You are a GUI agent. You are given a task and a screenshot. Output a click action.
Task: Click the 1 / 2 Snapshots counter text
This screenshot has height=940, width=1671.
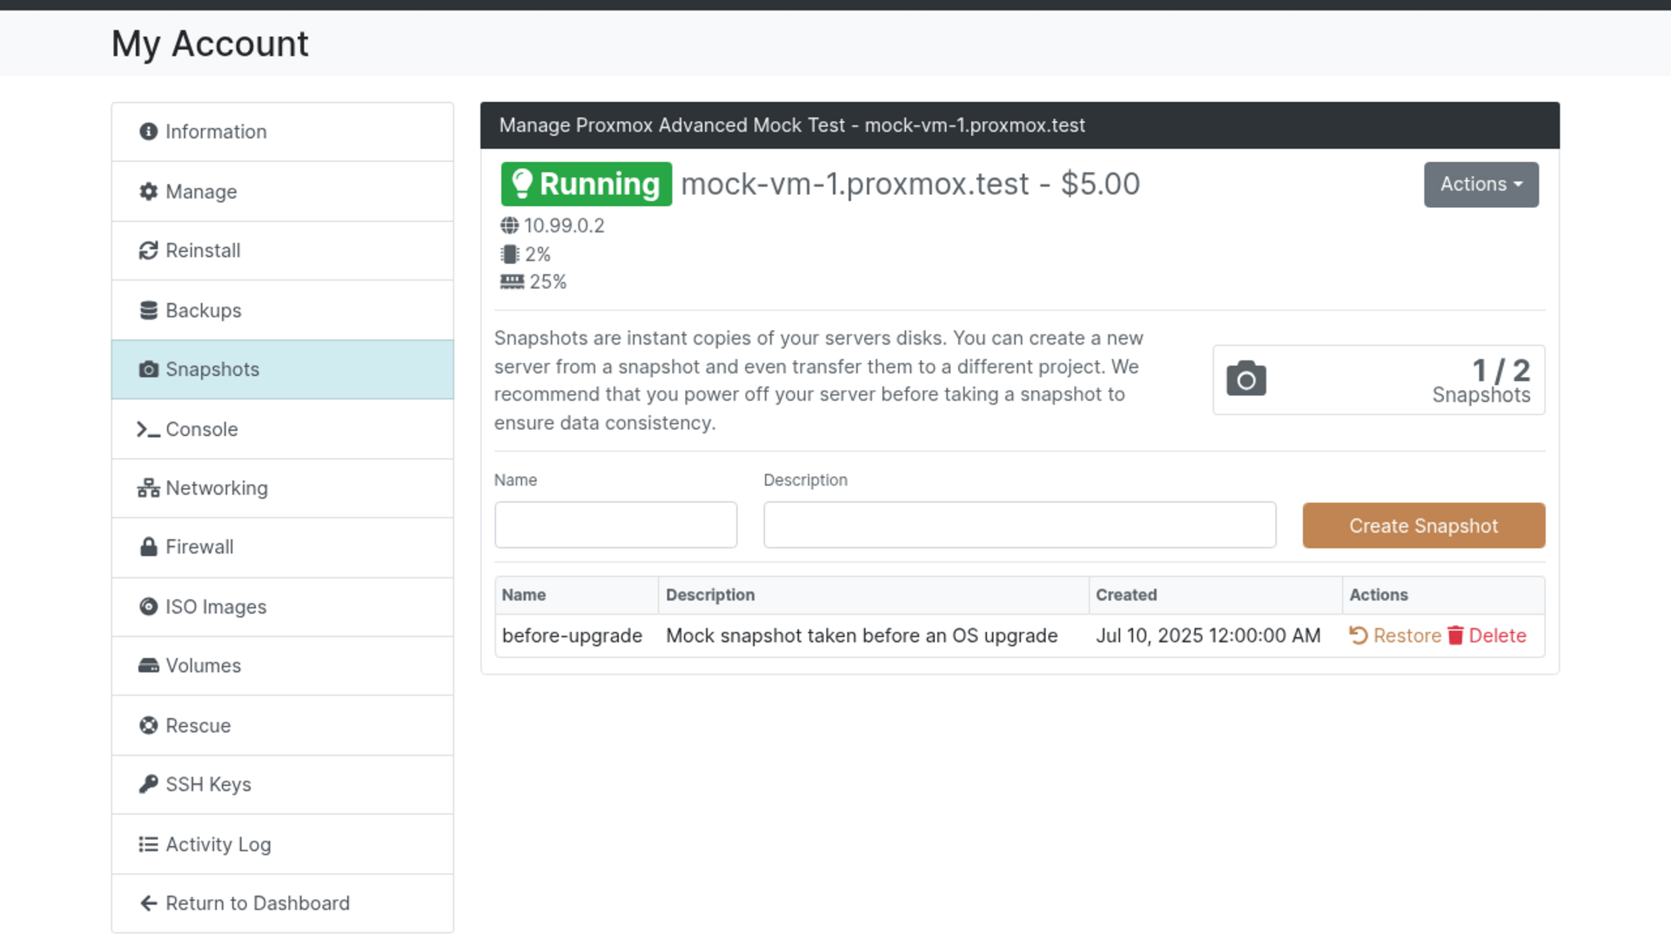click(1481, 381)
